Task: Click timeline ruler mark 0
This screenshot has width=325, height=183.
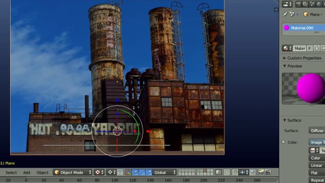Action: (x=26, y=180)
